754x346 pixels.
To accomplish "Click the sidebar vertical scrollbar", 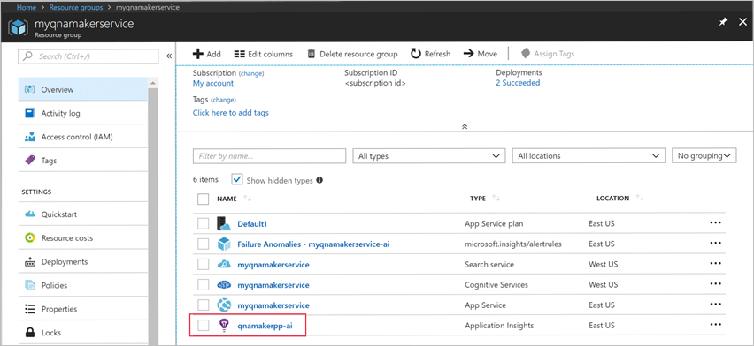I will 152,211.
